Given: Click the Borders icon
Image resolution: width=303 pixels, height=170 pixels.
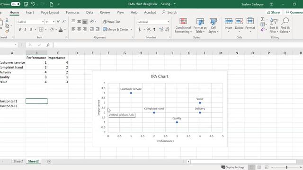Looking at the screenshot, I should (41, 29).
